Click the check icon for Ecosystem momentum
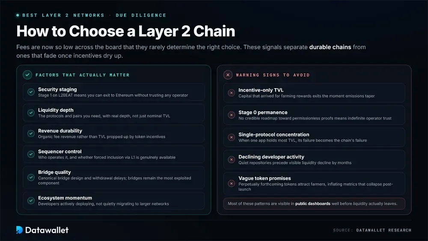 coord(31,201)
